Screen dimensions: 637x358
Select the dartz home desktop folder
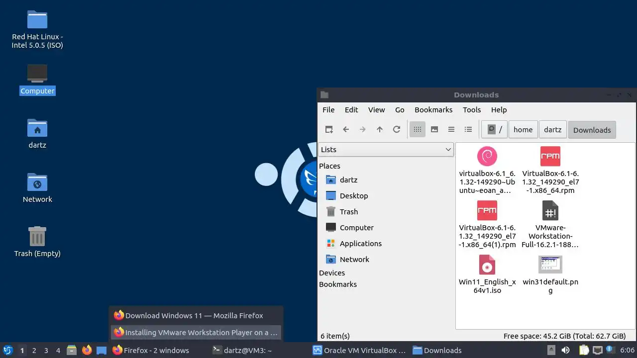[37, 134]
